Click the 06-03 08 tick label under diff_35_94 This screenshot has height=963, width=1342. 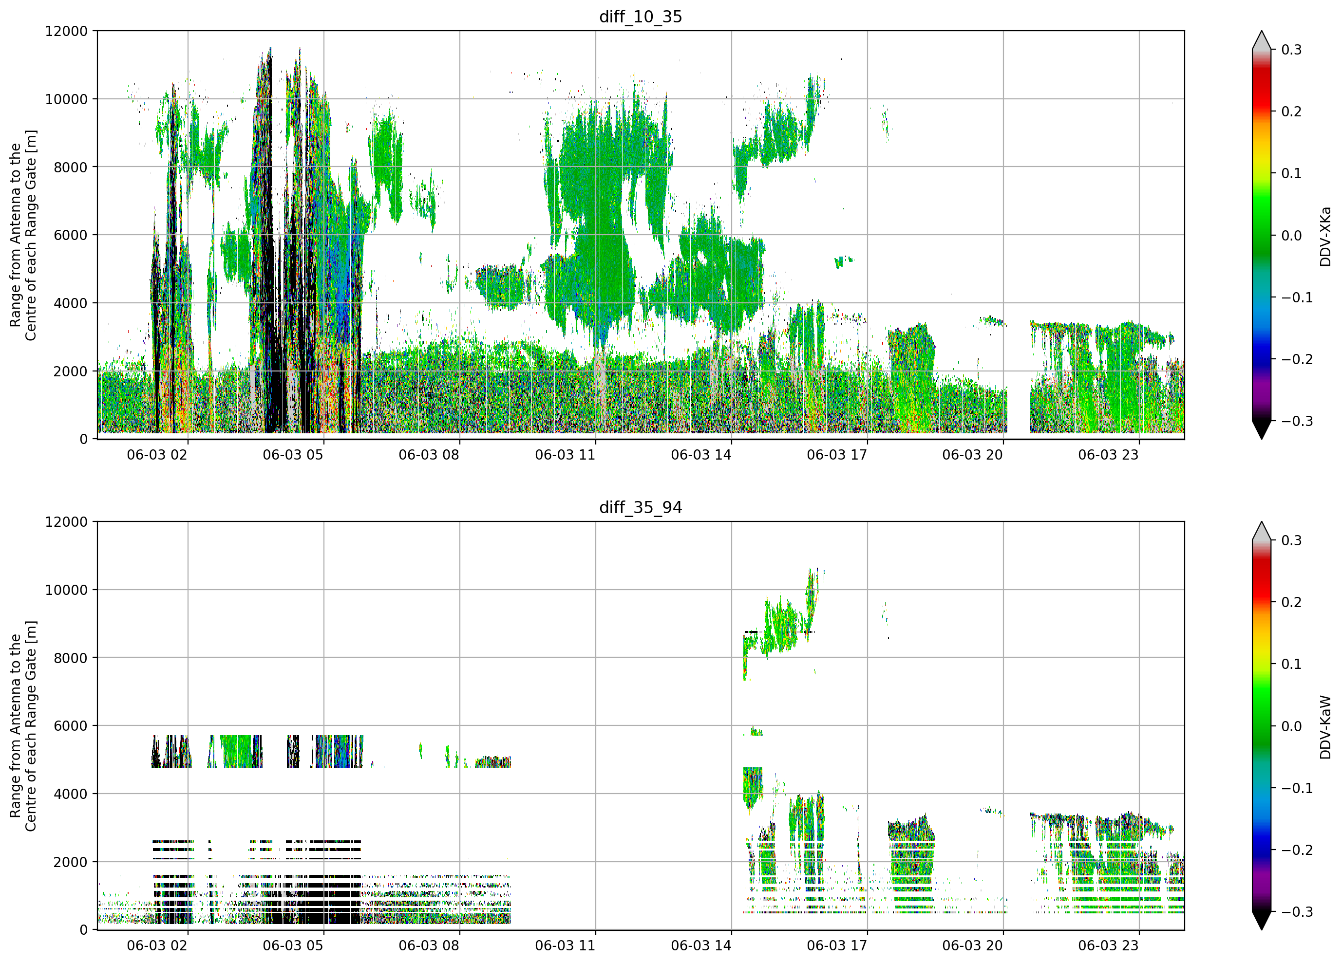(x=429, y=946)
